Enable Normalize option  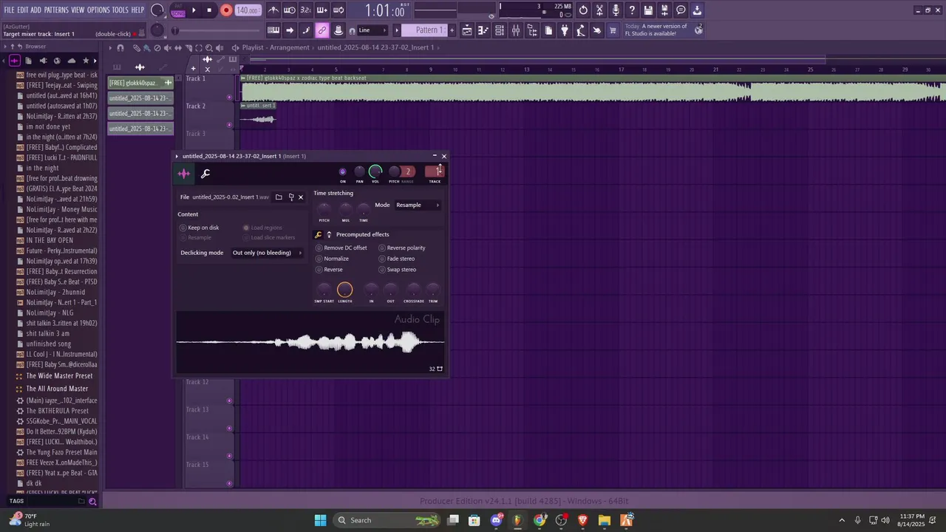tap(332, 259)
